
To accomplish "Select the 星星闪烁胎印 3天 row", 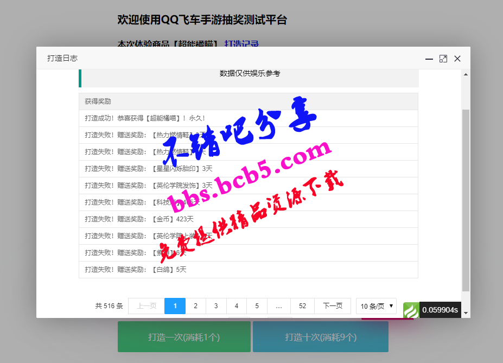I will coord(249,169).
